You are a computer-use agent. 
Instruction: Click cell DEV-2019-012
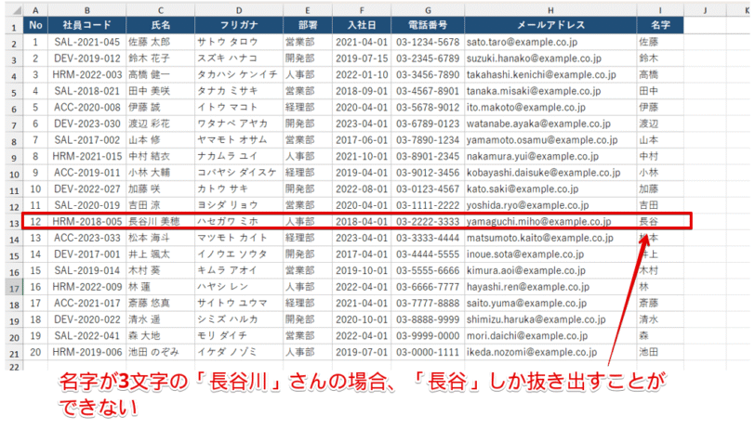pos(86,58)
